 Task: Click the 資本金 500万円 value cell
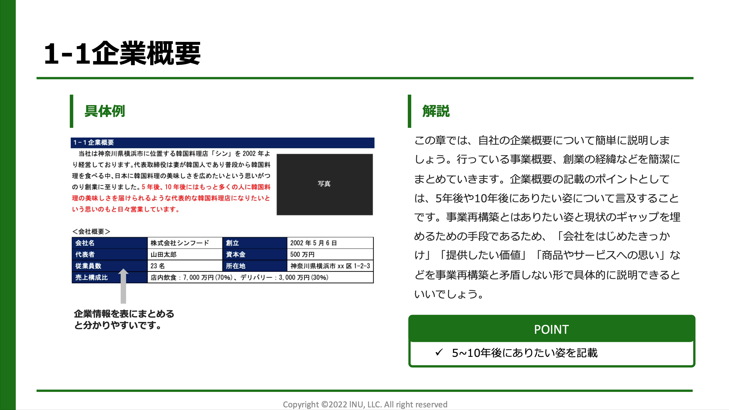(330, 254)
